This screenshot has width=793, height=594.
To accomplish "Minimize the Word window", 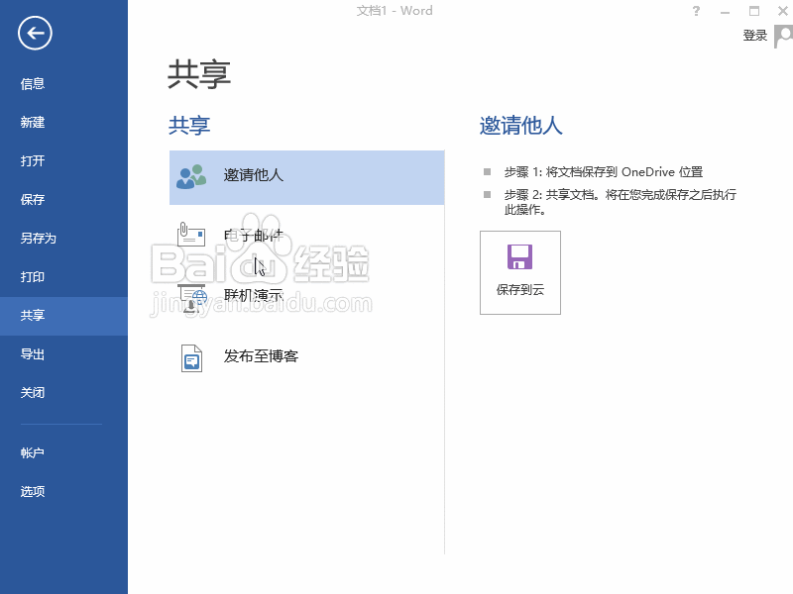I will [726, 12].
